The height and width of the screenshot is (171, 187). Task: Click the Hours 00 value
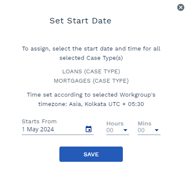coord(110,130)
